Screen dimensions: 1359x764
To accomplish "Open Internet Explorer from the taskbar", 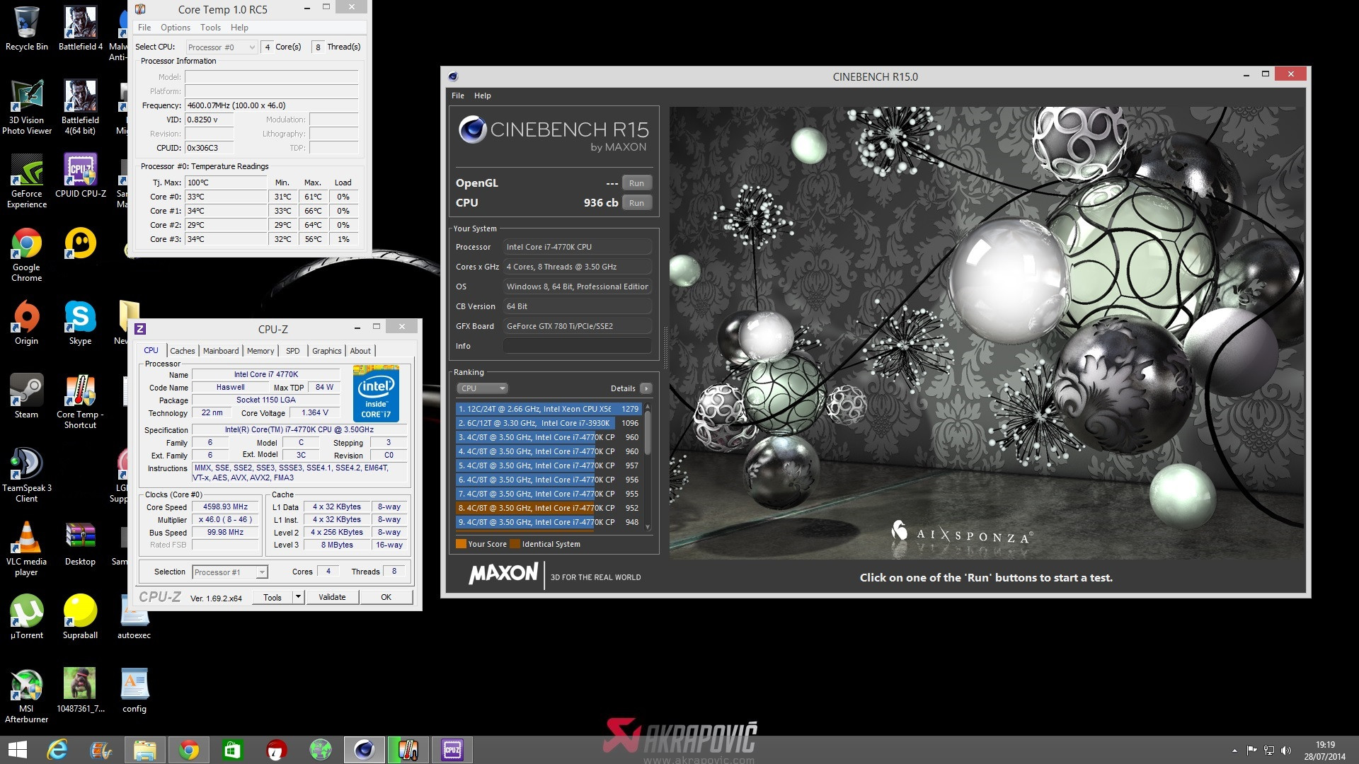I will [57, 750].
